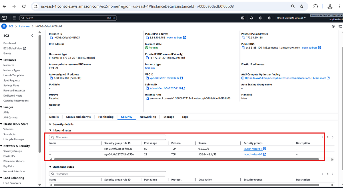Click the Inbound rules filter search field
Screen dimensions: 343x188
pyautogui.click(x=107, y=137)
